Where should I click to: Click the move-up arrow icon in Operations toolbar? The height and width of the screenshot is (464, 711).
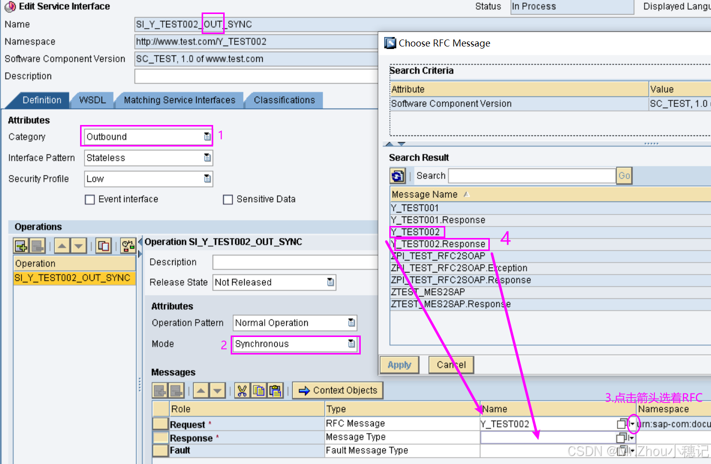pyautogui.click(x=62, y=245)
